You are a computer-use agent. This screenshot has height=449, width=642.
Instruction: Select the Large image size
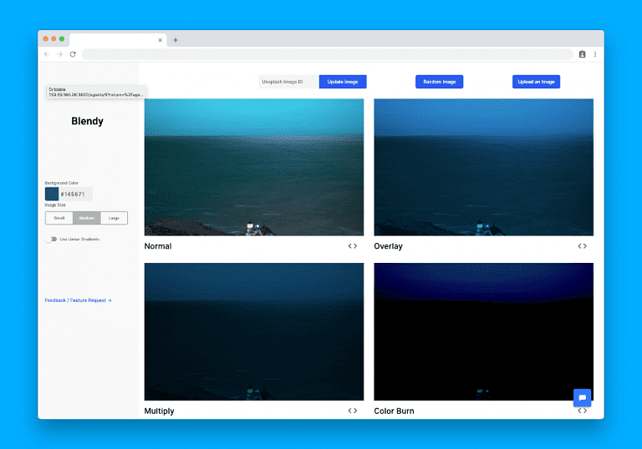[114, 218]
